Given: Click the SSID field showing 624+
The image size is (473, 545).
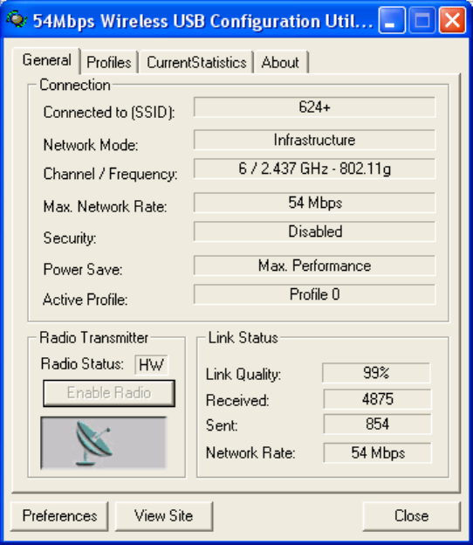Looking at the screenshot, I should 314,107.
